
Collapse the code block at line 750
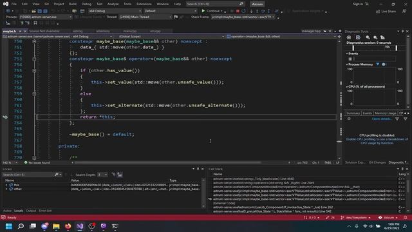[34, 41]
